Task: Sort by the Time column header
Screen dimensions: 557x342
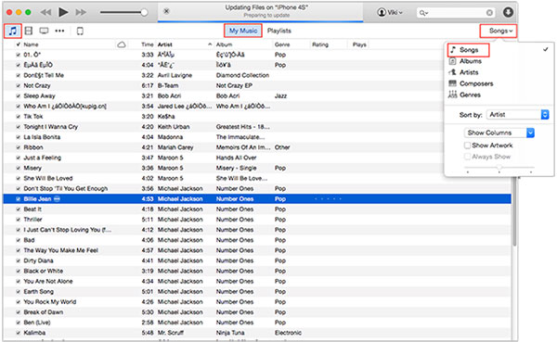Action: click(x=147, y=44)
